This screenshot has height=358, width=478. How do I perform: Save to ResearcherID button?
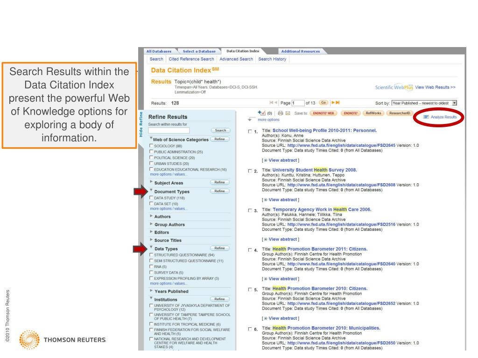400,113
